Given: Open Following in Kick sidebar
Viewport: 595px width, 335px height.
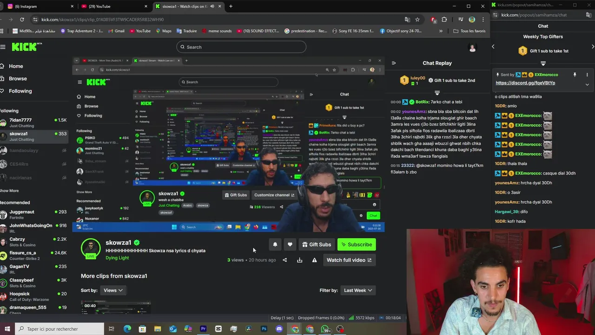Looking at the screenshot, I should click(x=20, y=91).
